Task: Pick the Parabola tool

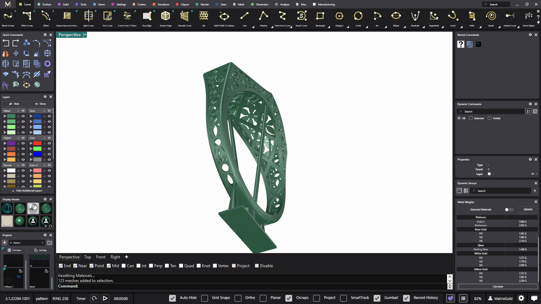Action: coord(415,19)
